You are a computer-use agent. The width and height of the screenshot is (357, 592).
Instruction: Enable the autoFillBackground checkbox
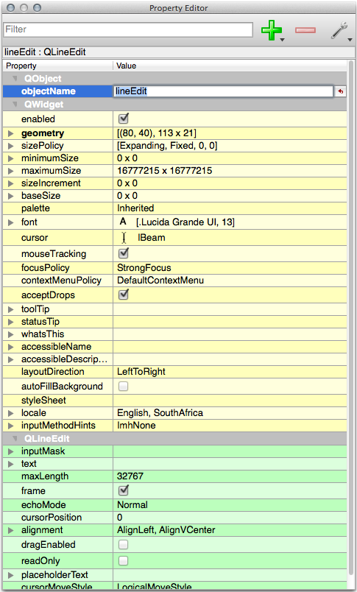[123, 387]
